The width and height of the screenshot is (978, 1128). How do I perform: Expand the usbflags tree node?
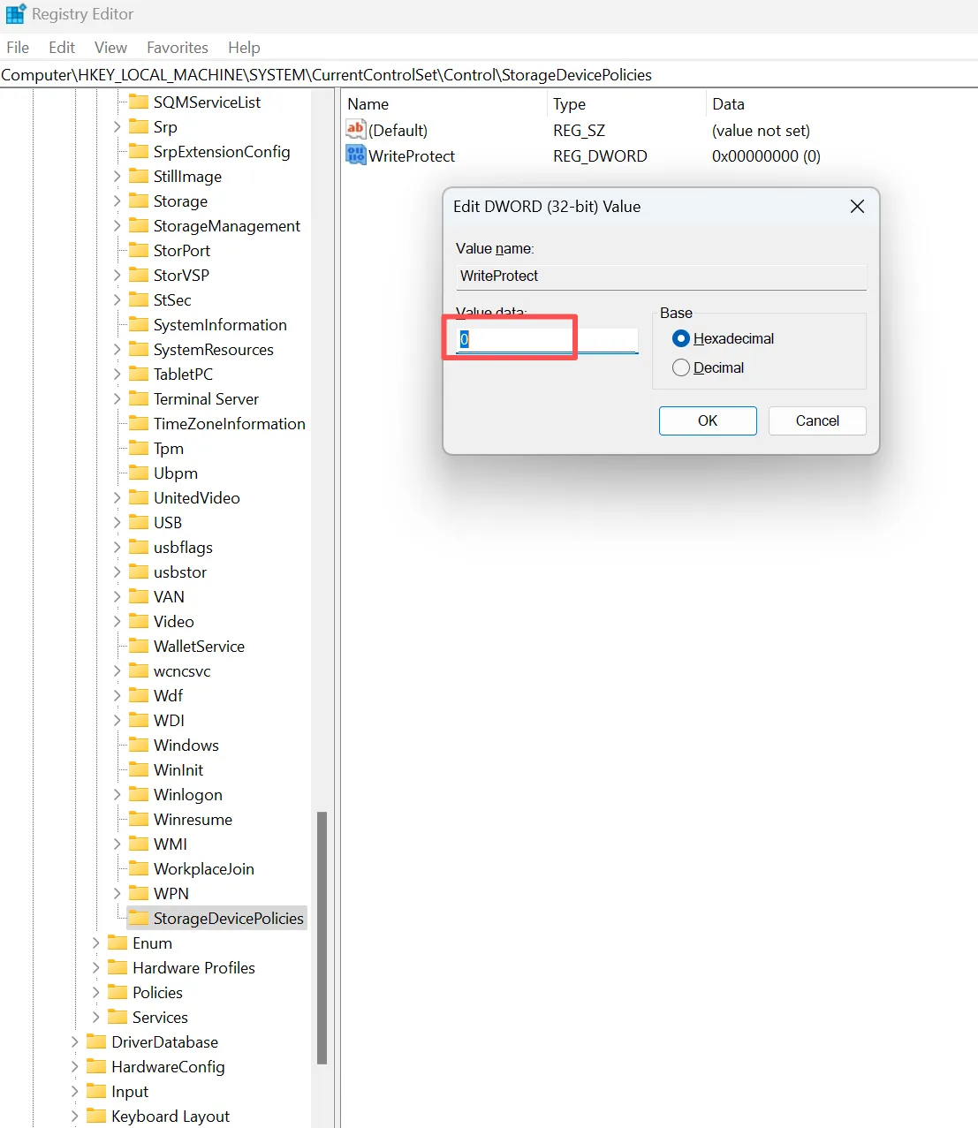point(117,547)
